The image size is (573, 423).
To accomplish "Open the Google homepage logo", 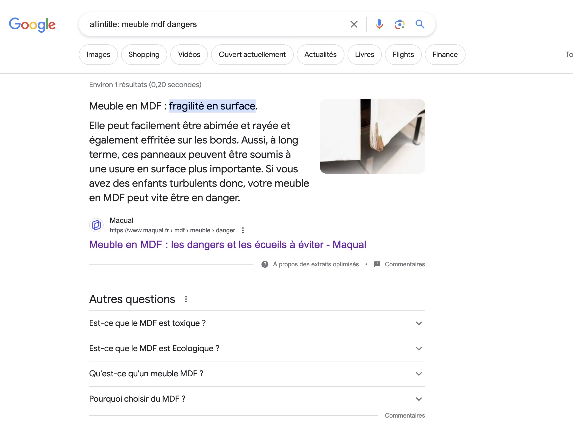I will [x=32, y=25].
